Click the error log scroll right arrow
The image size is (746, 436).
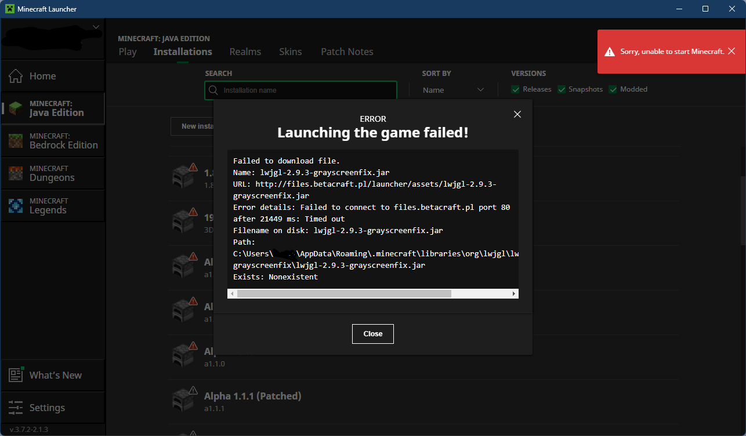click(x=514, y=294)
